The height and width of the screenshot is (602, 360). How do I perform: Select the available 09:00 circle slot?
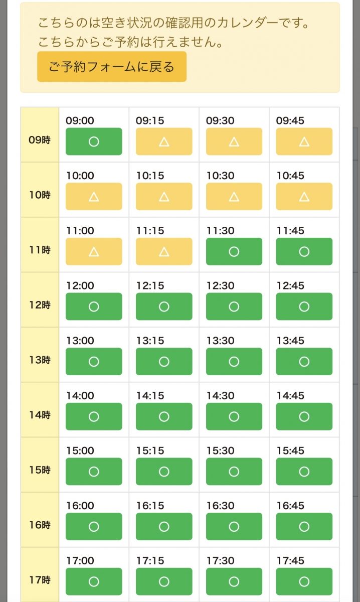click(94, 141)
